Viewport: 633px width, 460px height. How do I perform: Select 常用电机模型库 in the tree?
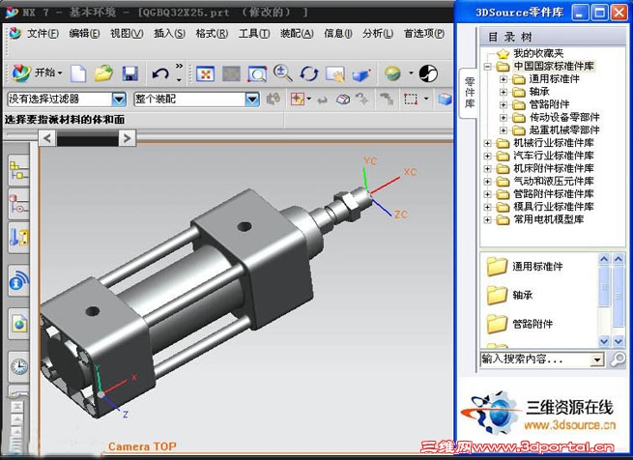(x=548, y=219)
